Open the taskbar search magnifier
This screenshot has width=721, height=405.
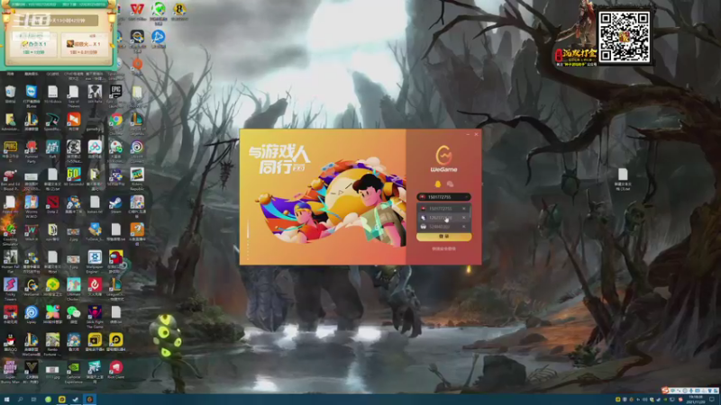(x=20, y=400)
